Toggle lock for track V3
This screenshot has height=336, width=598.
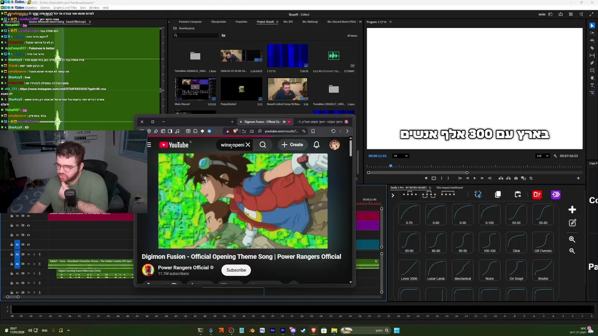pyautogui.click(x=12, y=225)
